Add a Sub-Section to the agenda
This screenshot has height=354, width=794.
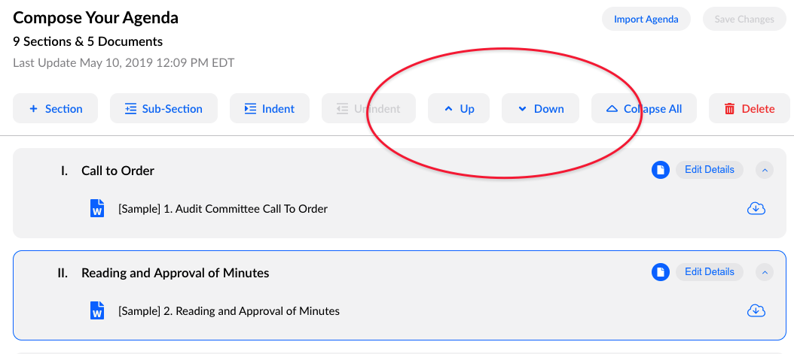point(163,108)
